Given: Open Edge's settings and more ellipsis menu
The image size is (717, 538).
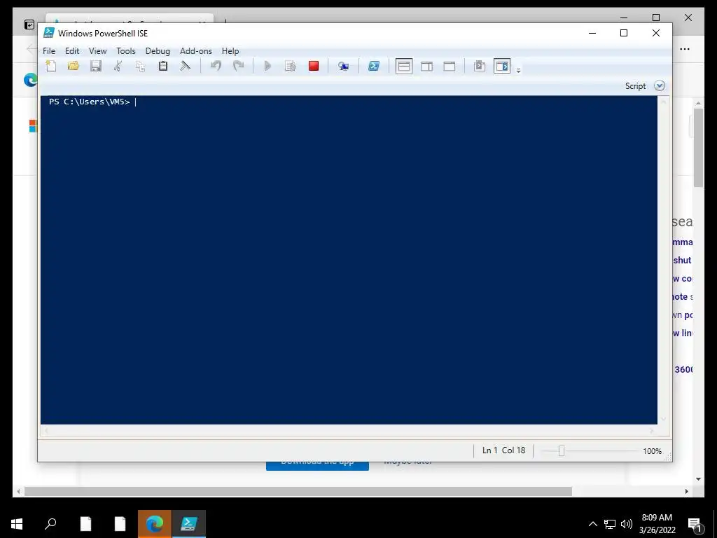Looking at the screenshot, I should [x=685, y=49].
